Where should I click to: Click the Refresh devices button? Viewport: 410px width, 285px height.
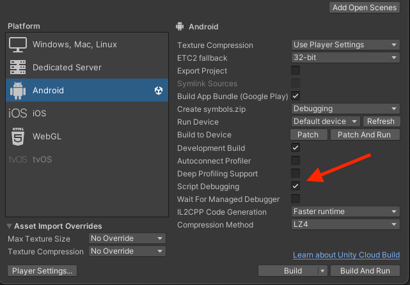381,122
